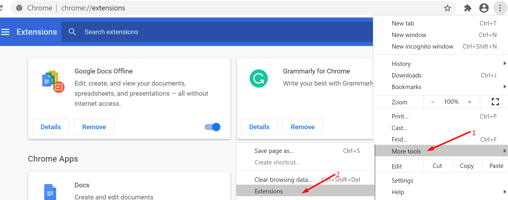Open the Chrome three-dot menu
This screenshot has width=508, height=200.
(500, 8)
